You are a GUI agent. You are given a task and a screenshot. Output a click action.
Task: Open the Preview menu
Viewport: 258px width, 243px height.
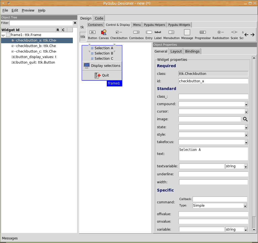click(x=28, y=10)
